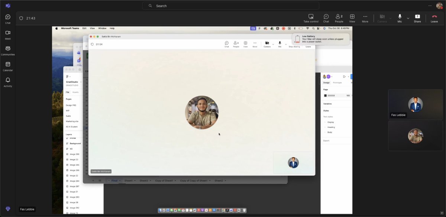Switch to the Copy of Sheet1 spreadsheet tab
Screen dimensions: 446x217
coord(164,181)
